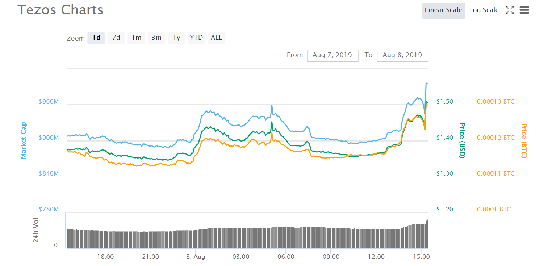The height and width of the screenshot is (266, 548).
Task: Click the 18:00 time axis label
Action: point(105,257)
